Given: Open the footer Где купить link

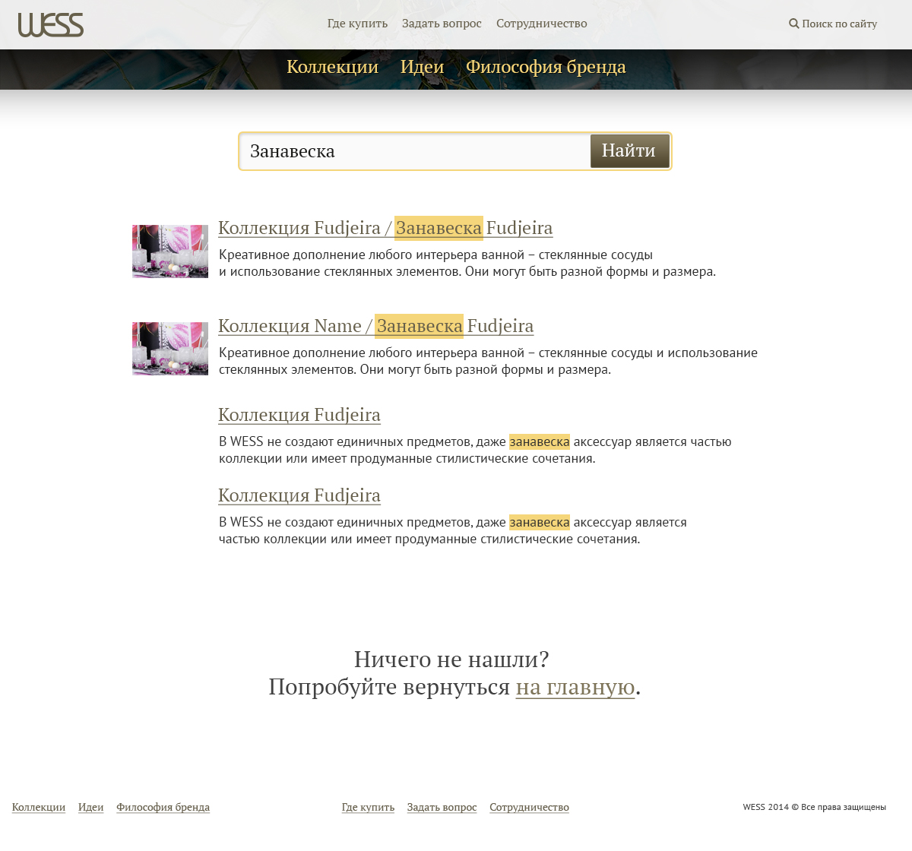Looking at the screenshot, I should pos(368,807).
